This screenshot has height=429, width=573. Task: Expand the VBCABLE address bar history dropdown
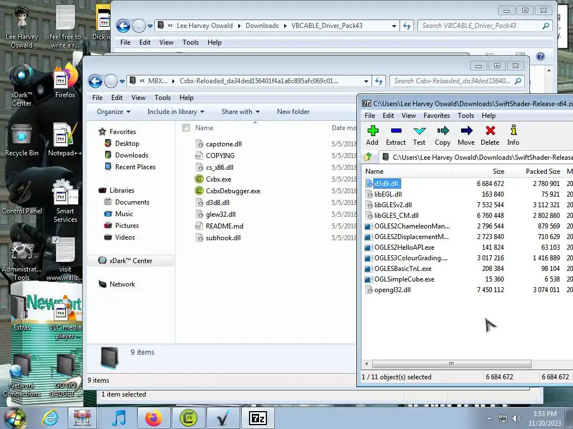393,26
